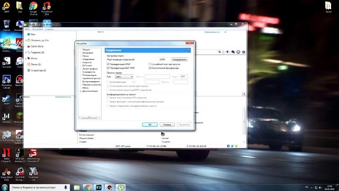Open the PowerPoint 2013 desktop shortcut

(x=47, y=8)
